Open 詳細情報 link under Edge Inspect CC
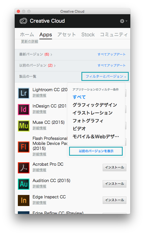The height and width of the screenshot is (235, 145). click(39, 203)
